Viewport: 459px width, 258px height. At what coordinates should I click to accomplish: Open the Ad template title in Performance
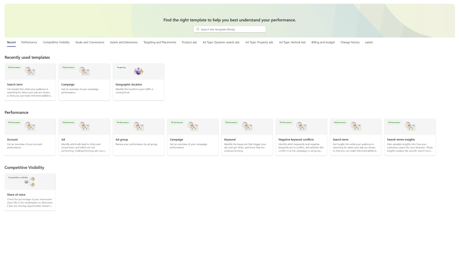(x=63, y=139)
